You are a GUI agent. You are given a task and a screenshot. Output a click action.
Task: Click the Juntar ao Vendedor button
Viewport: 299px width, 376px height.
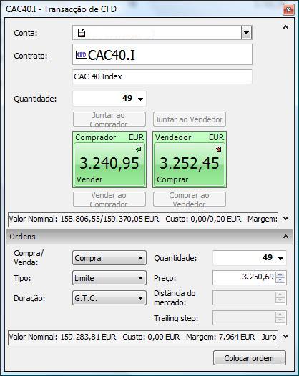(x=190, y=119)
